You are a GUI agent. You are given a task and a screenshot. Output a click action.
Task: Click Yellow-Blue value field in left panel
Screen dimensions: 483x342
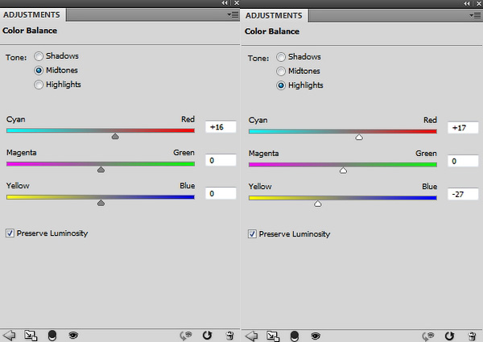tap(221, 193)
